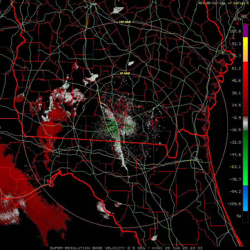The image size is (250, 250).
Task: Click the "100 NMI" range ring label
Action: pos(125,22)
